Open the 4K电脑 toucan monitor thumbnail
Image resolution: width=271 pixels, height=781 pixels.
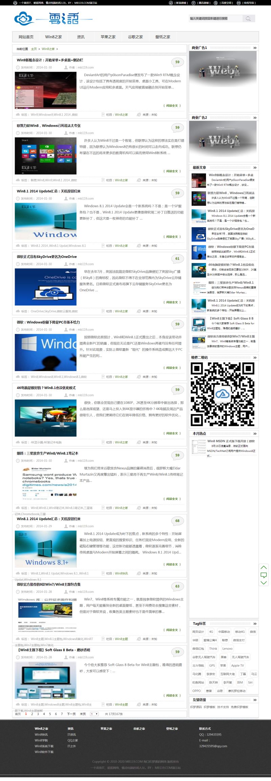(x=46, y=418)
